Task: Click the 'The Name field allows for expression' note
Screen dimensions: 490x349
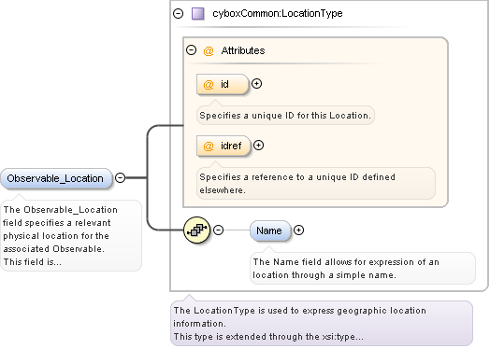Action: point(363,268)
